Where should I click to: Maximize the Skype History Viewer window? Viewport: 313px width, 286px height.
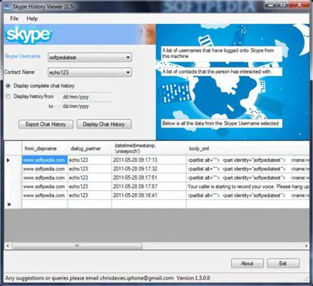(x=283, y=5)
